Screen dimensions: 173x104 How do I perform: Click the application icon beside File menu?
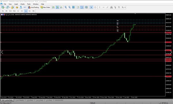[x=1, y=4]
